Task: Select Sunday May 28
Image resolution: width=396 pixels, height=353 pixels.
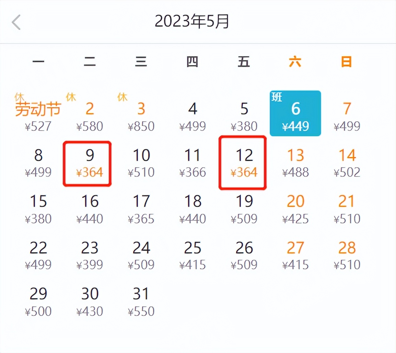Action: tap(347, 255)
